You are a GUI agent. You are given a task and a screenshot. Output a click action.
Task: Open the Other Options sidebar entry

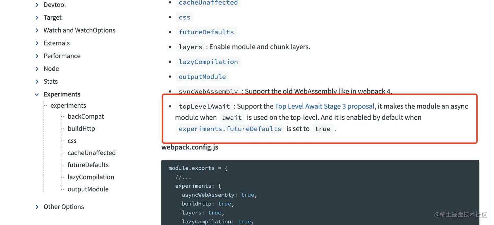[64, 207]
